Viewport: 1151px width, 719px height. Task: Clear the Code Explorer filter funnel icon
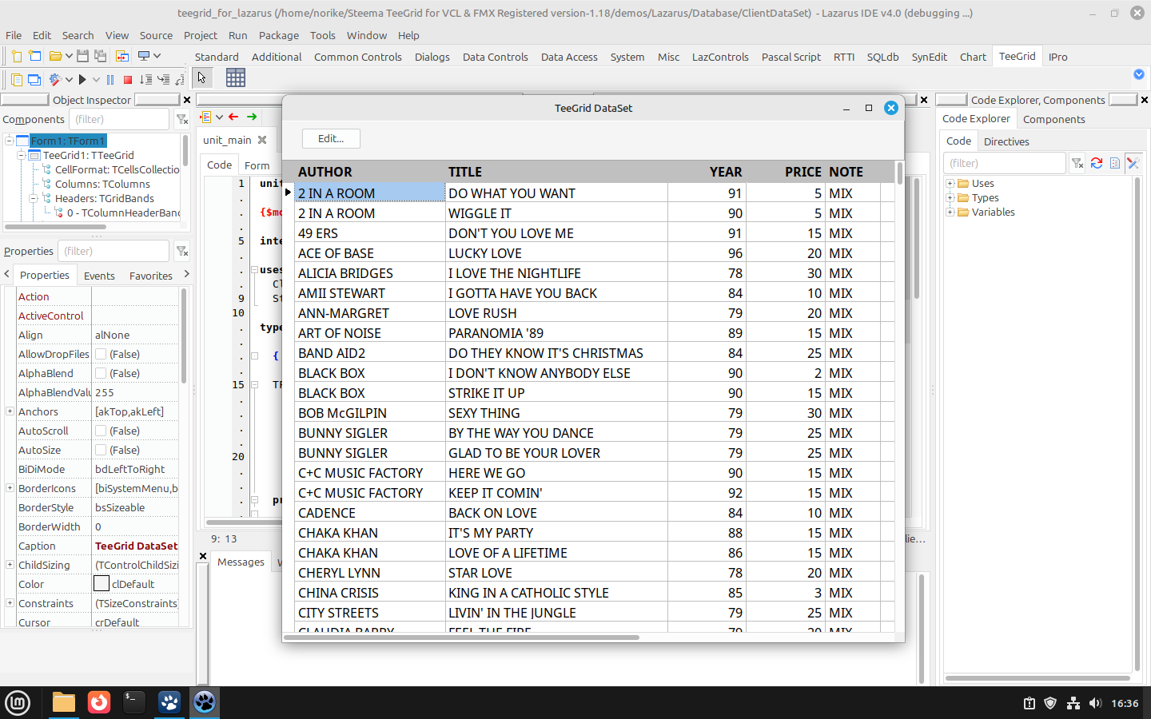pos(1077,163)
